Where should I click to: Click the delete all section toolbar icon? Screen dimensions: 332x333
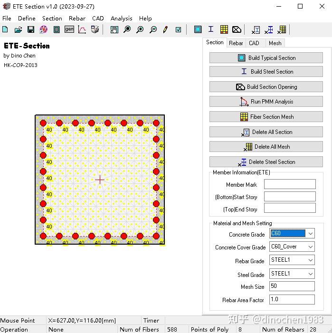click(x=256, y=30)
